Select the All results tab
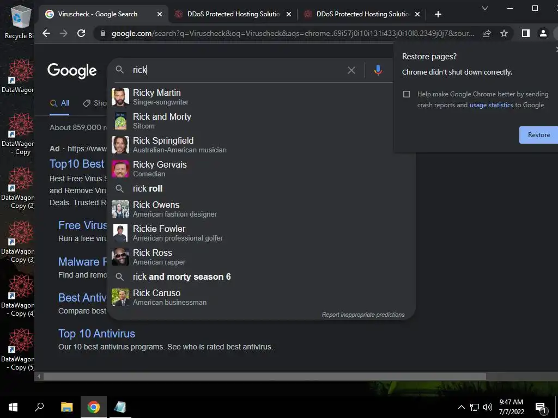This screenshot has width=558, height=418. click(59, 103)
